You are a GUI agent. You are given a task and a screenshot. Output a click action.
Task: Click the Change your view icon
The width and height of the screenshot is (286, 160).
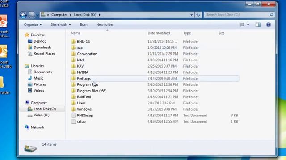coord(241,24)
